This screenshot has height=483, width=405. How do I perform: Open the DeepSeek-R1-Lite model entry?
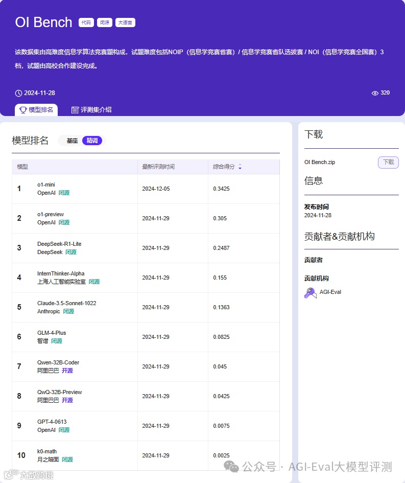(x=59, y=244)
